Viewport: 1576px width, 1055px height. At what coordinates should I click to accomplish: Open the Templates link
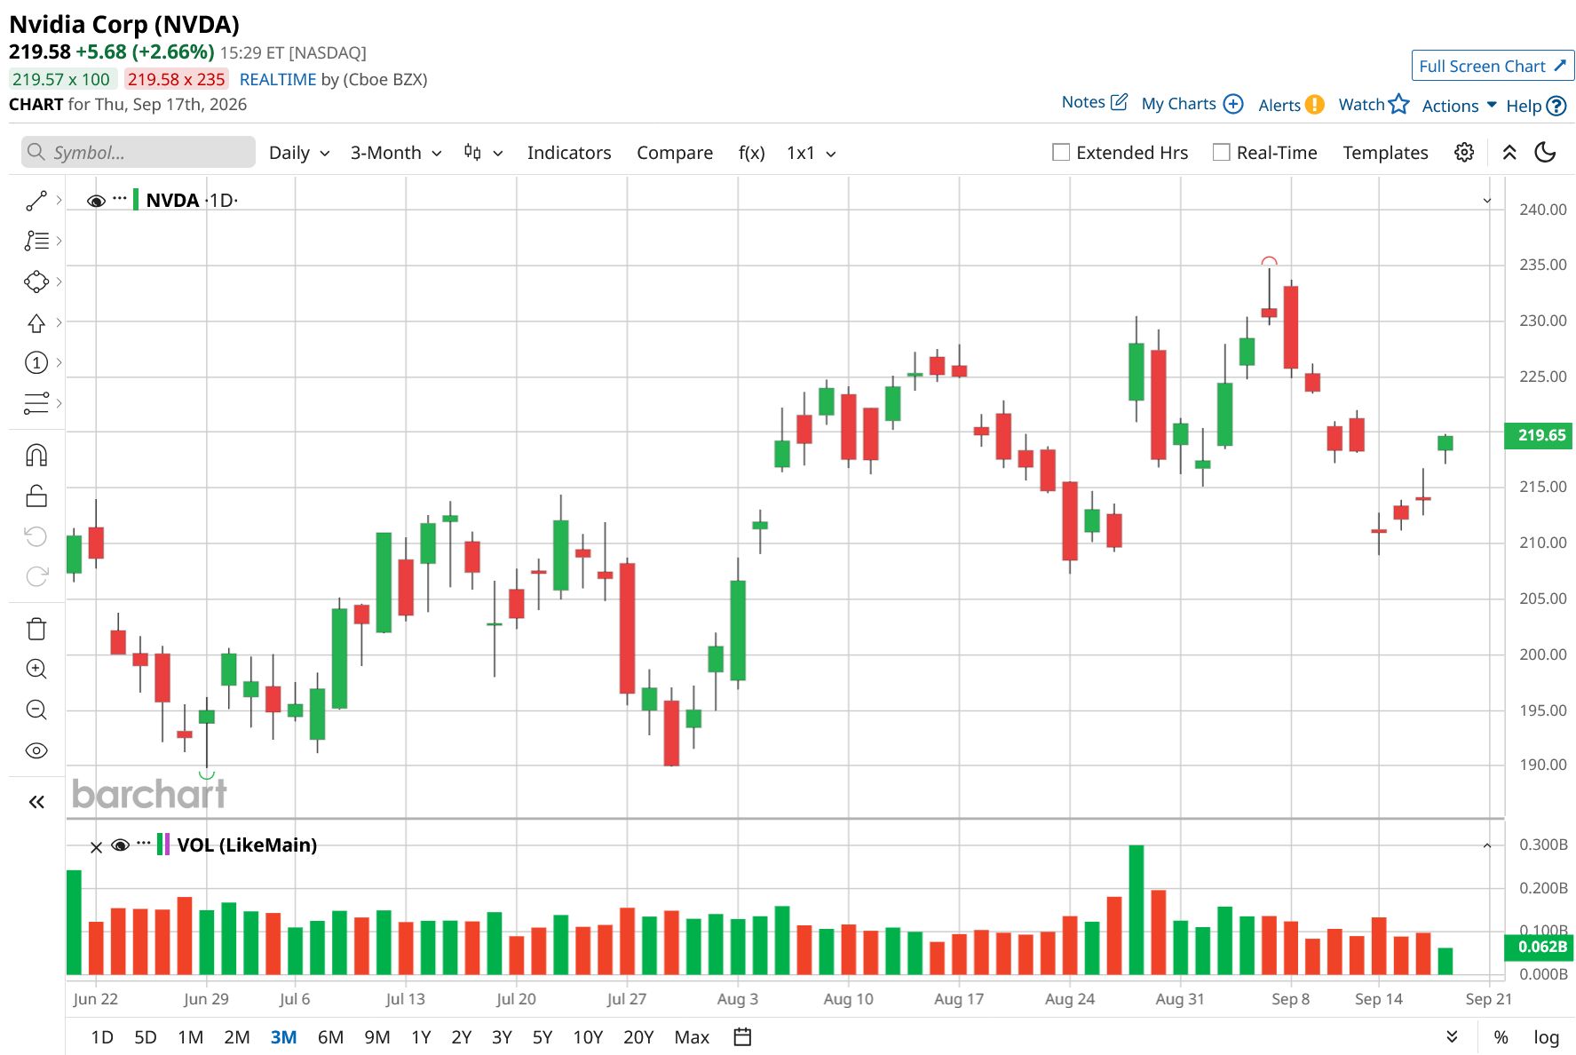point(1385,153)
